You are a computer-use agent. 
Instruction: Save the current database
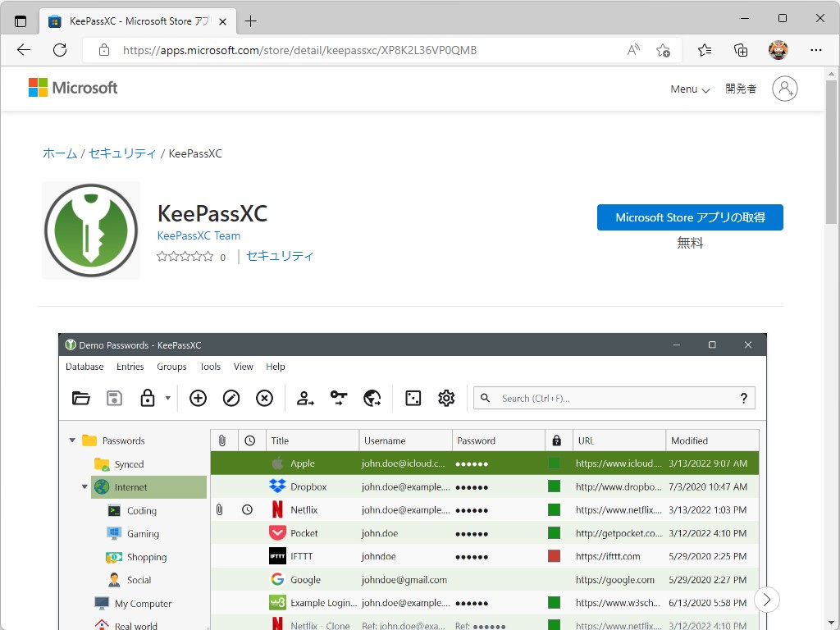(114, 398)
